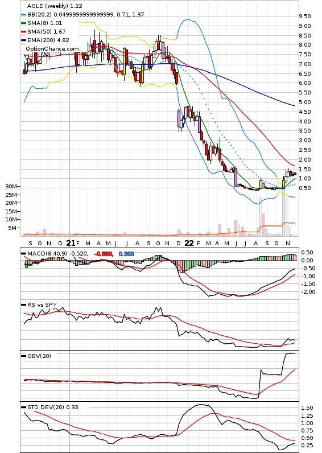This screenshot has width=322, height=453.
Task: Click the 2.00 price axis label
Action: pyautogui.click(x=305, y=160)
